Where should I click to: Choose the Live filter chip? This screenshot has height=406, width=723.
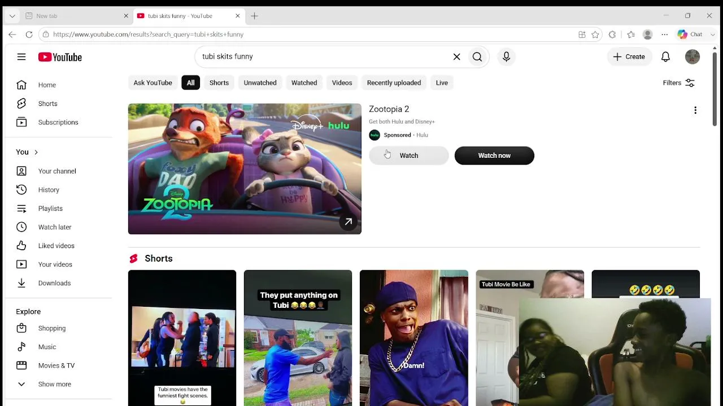pyautogui.click(x=442, y=83)
